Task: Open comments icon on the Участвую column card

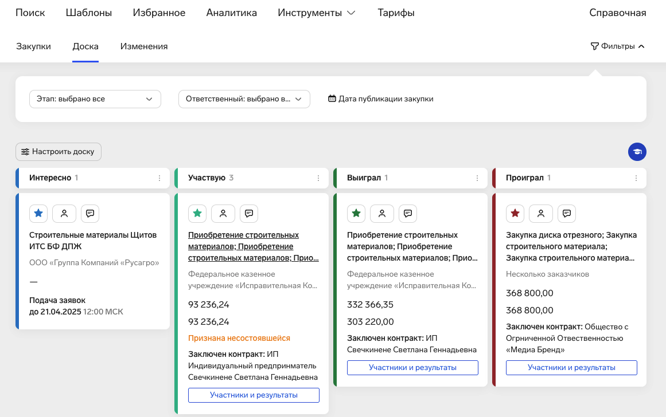Action: (x=249, y=214)
